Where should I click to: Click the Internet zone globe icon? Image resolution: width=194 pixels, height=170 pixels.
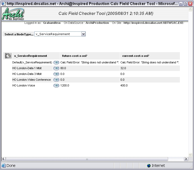(149, 166)
